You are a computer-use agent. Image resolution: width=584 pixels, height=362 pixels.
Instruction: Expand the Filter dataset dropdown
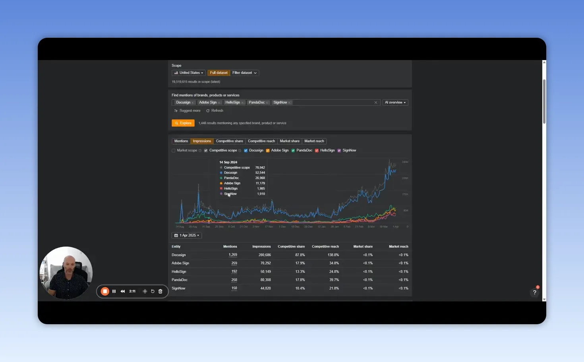point(244,73)
